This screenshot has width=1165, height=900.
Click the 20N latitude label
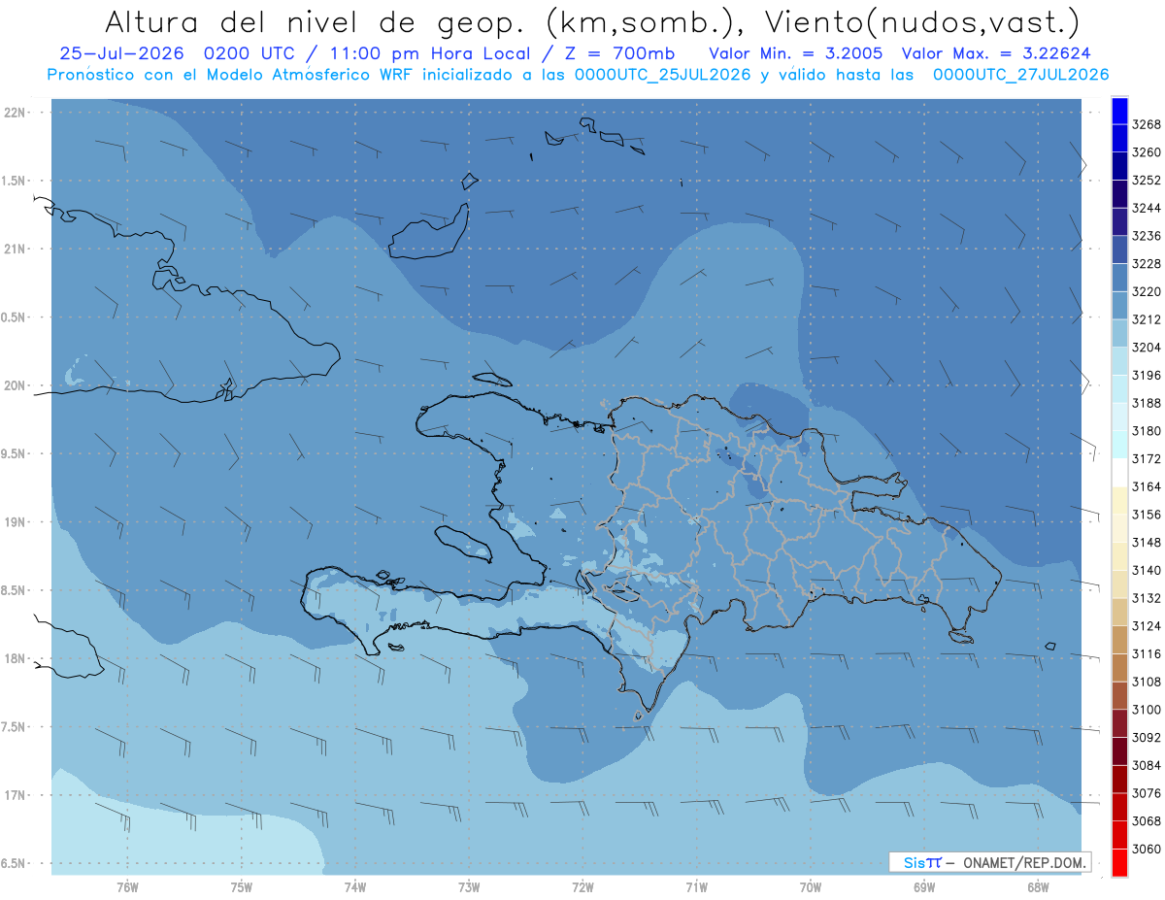[x=17, y=385]
